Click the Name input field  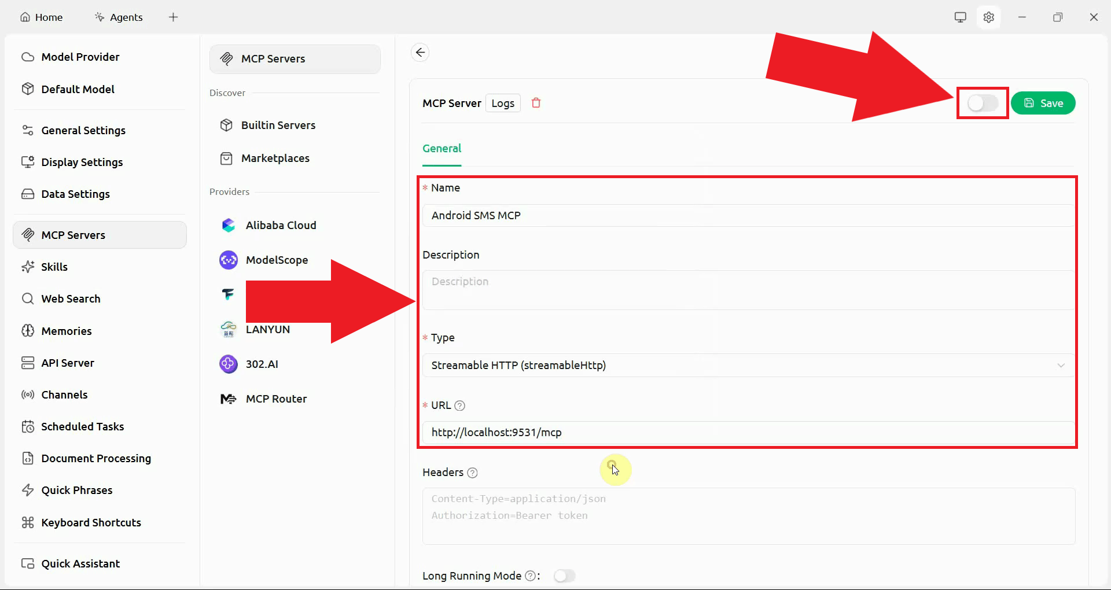point(748,215)
